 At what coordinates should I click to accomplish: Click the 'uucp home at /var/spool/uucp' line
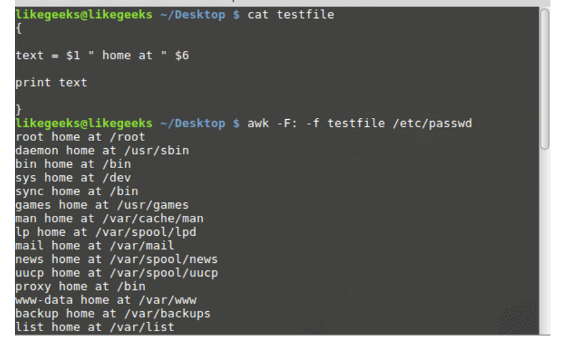coord(116,273)
